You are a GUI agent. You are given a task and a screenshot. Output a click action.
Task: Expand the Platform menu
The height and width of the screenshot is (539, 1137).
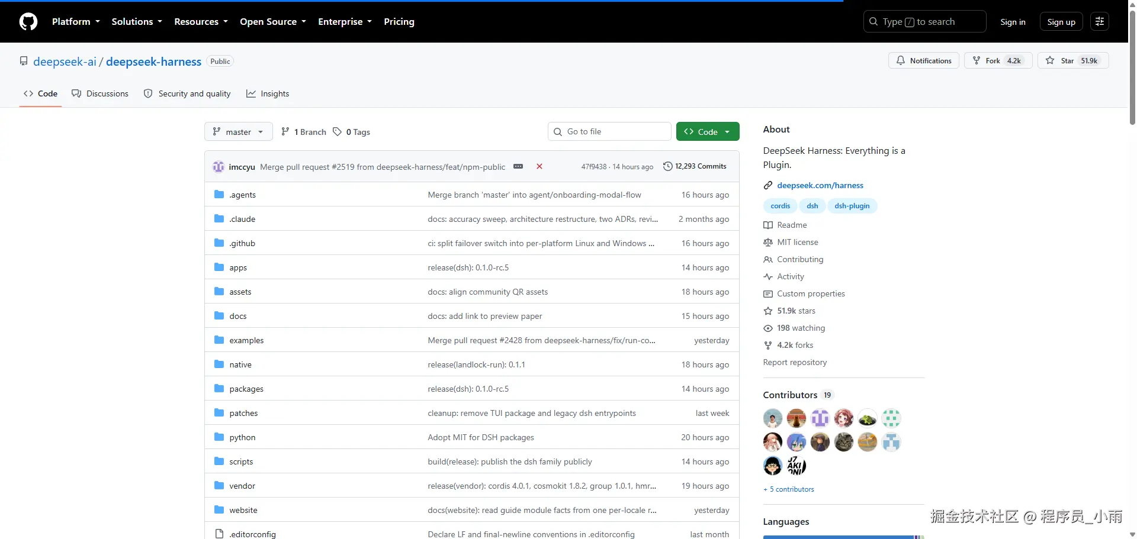click(76, 22)
